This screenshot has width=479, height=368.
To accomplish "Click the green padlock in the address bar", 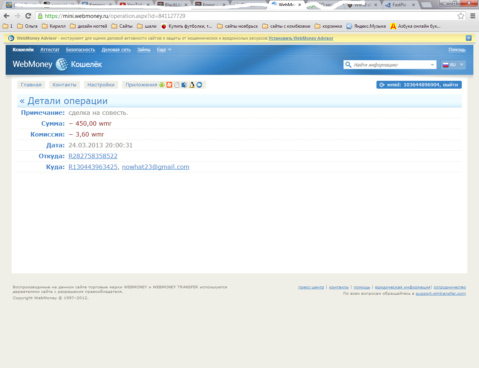I will [x=40, y=16].
